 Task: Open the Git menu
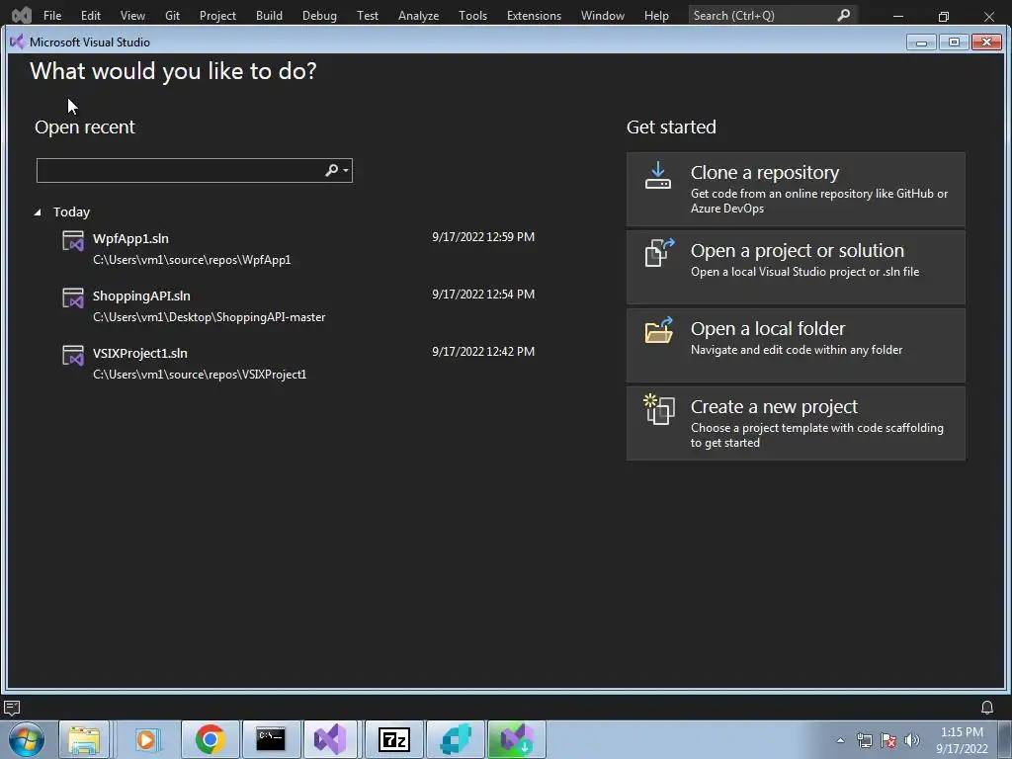click(x=172, y=15)
